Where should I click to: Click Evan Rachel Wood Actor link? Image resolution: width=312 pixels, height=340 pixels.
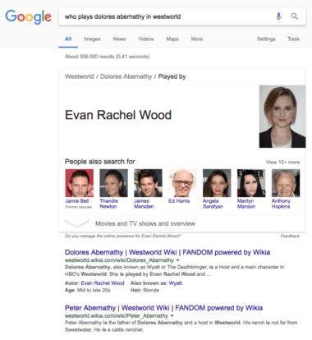pyautogui.click(x=103, y=283)
